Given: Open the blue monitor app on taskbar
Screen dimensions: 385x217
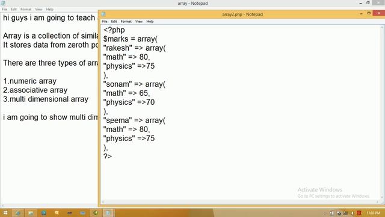Looking at the screenshot, I should pos(83,213).
